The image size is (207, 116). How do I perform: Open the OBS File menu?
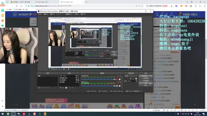tap(40, 14)
